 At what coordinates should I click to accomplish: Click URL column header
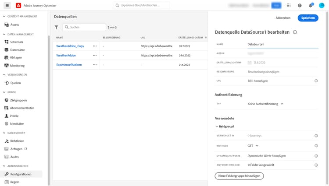pos(143,38)
